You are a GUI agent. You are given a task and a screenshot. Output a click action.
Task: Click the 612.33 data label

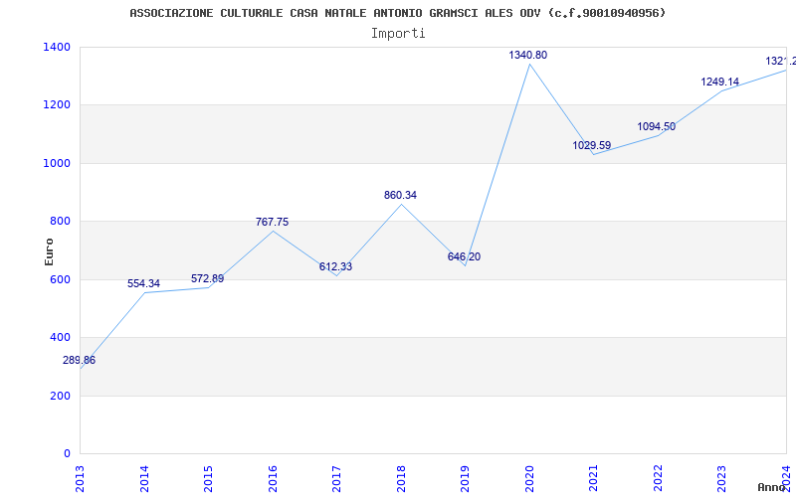click(x=335, y=267)
